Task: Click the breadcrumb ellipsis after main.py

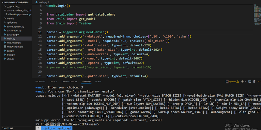Action: pos(51,2)
